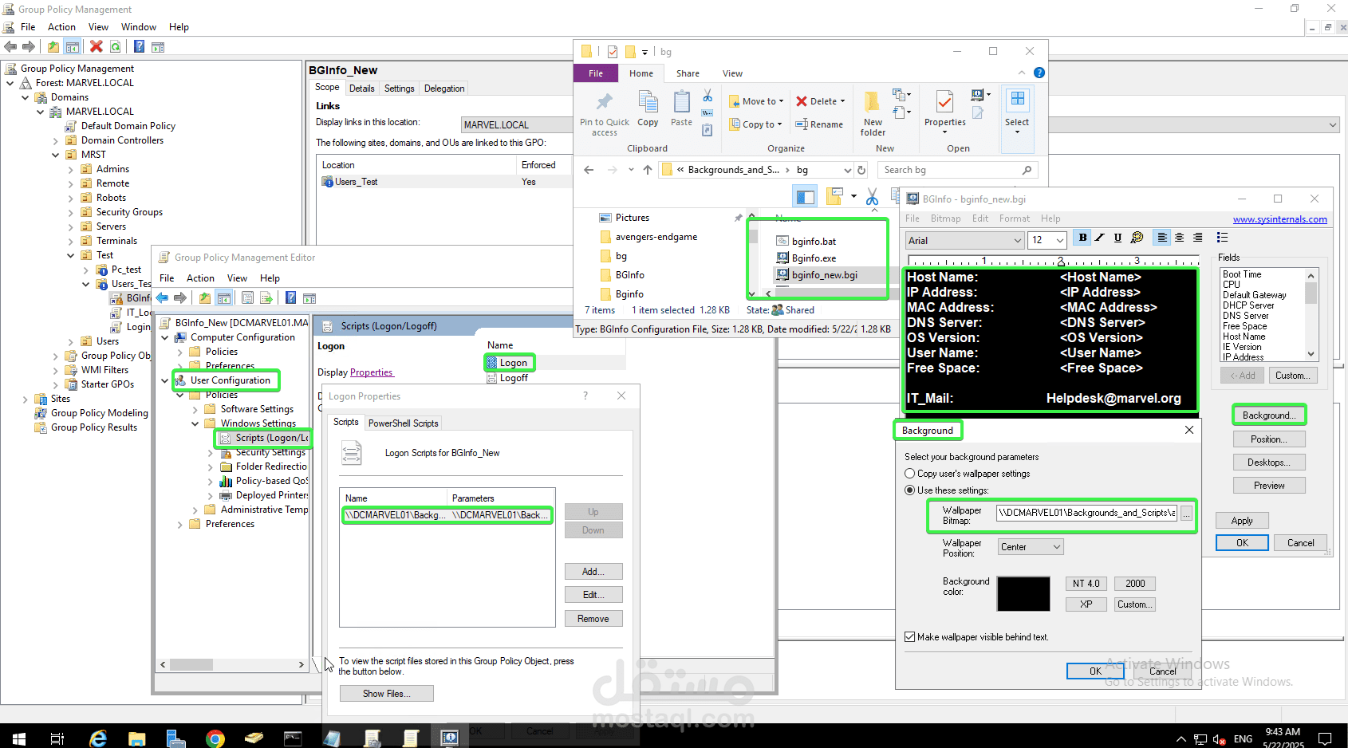
Task: Click the Refresh button next to Explorer address bar
Action: (861, 170)
